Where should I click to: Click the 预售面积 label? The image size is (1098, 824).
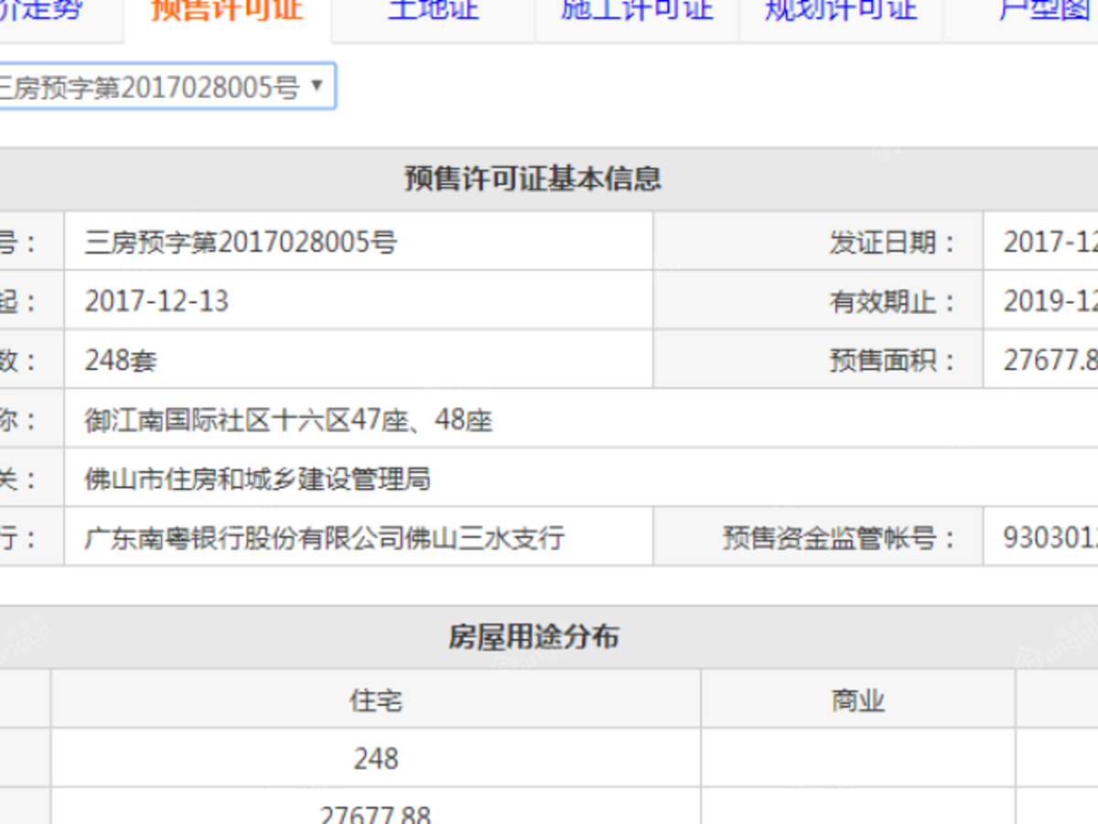coord(892,360)
